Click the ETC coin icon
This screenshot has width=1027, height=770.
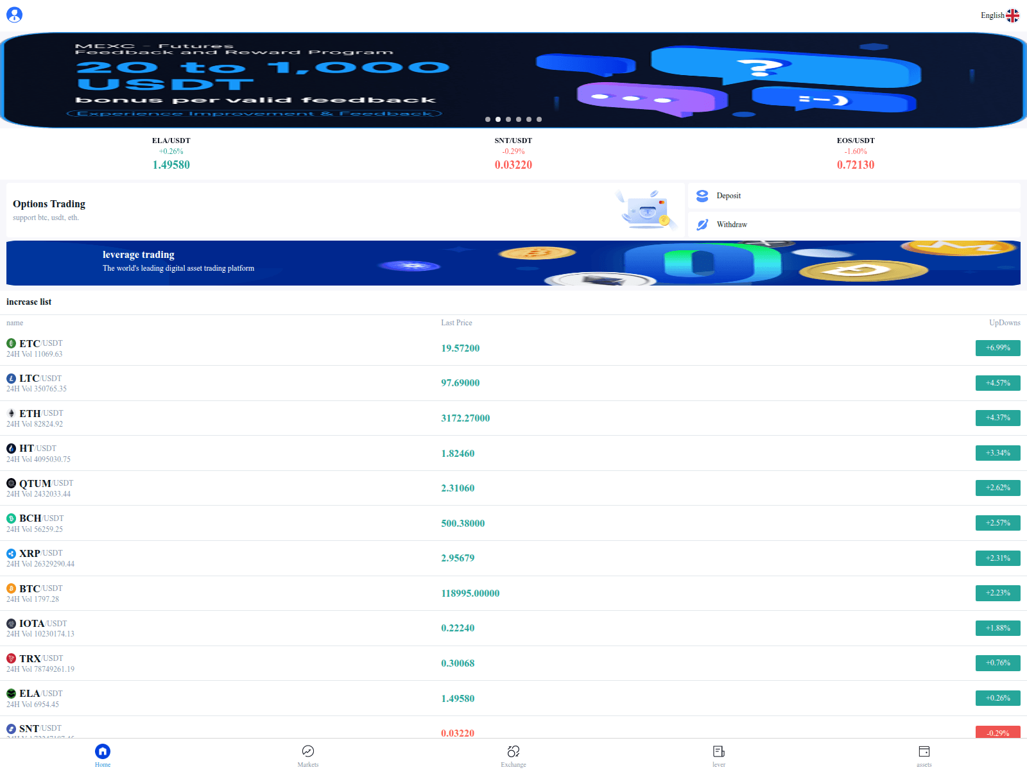coord(11,343)
